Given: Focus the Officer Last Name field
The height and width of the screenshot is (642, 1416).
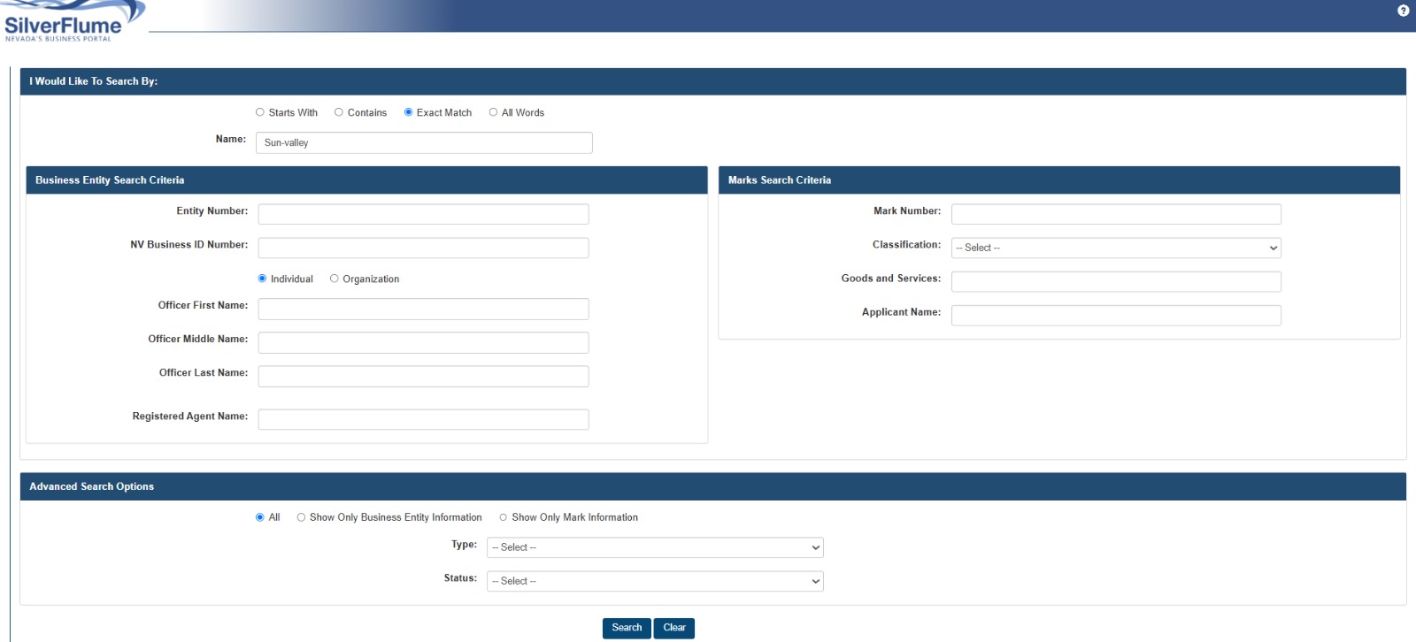Looking at the screenshot, I should point(424,376).
